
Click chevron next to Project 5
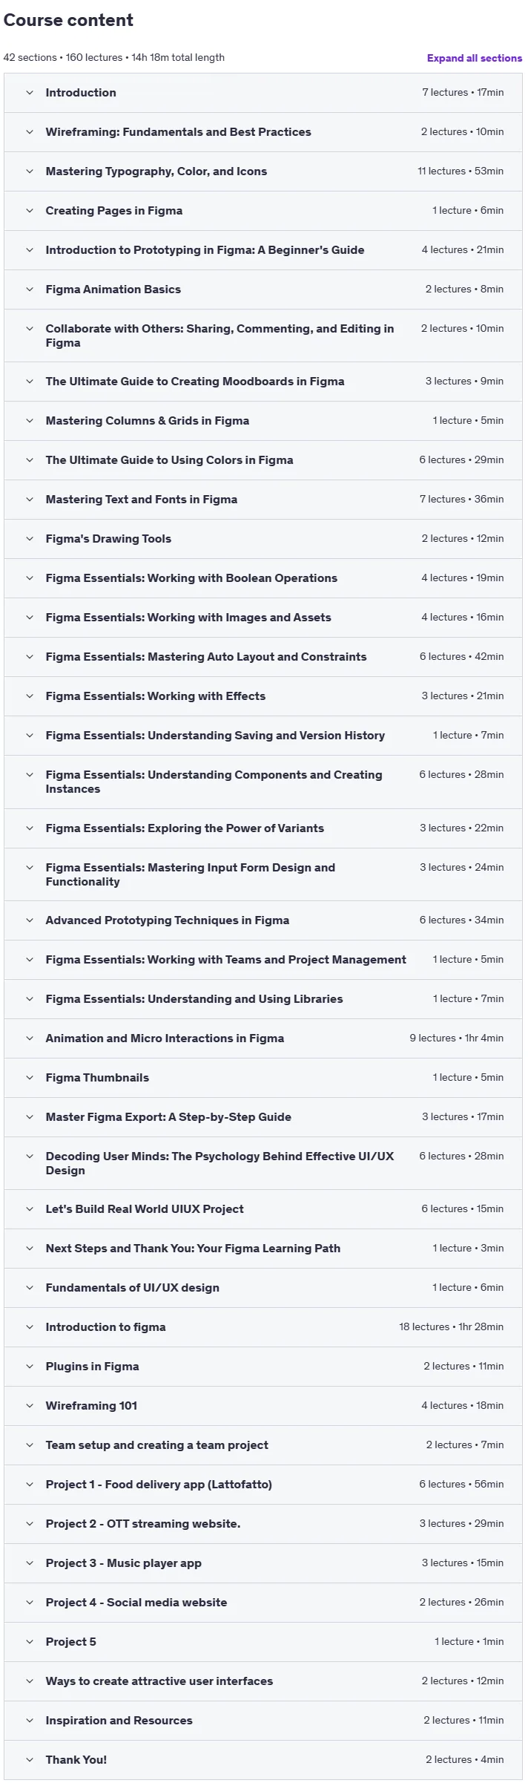pos(30,1642)
